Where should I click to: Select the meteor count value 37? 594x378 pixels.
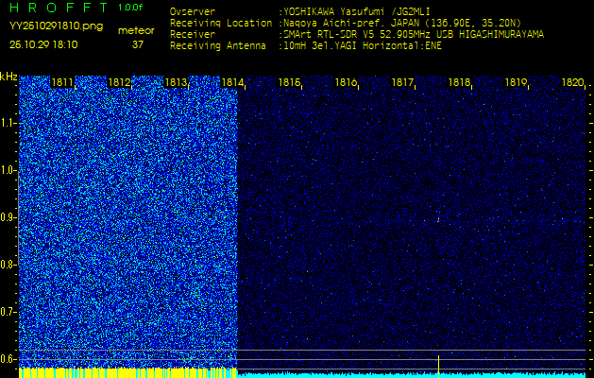138,44
